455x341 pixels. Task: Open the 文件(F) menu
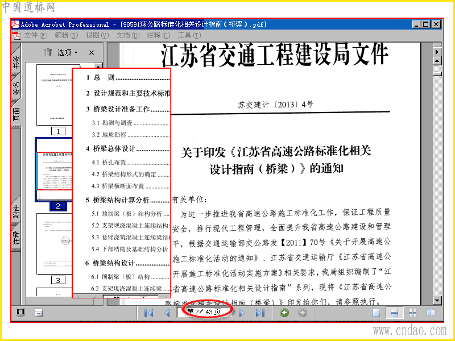tap(35, 35)
